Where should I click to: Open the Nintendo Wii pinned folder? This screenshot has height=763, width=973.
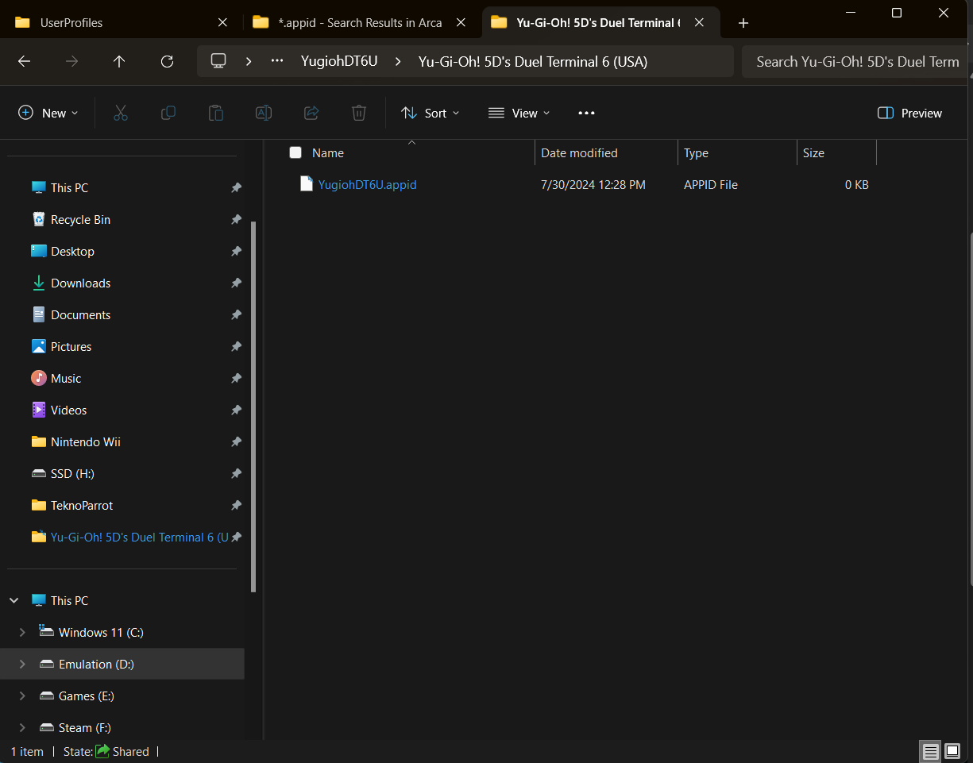85,441
